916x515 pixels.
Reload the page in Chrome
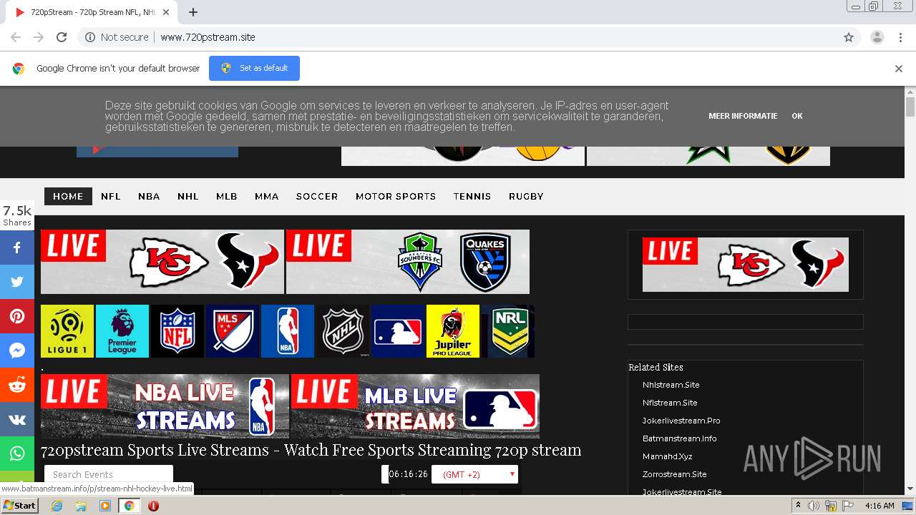(62, 37)
